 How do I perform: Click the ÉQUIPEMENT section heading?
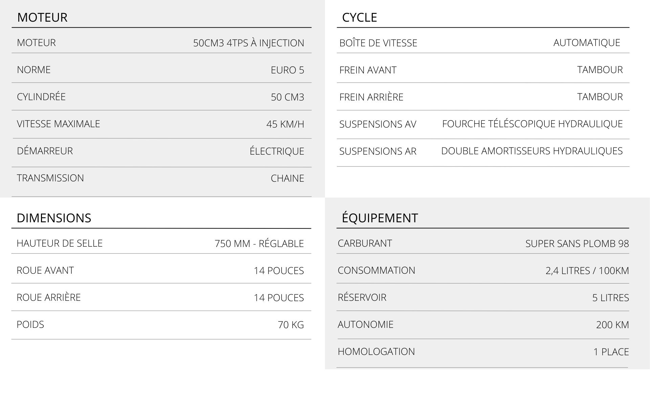380,218
